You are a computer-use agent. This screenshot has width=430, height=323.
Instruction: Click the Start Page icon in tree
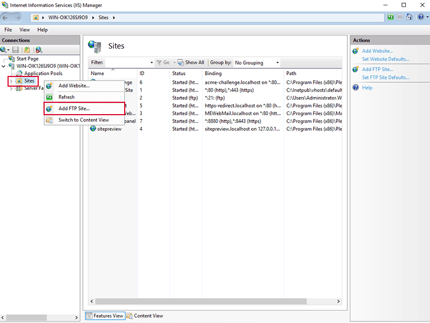pos(11,59)
